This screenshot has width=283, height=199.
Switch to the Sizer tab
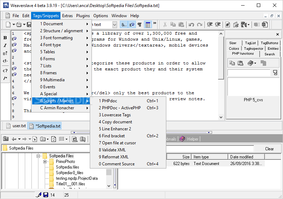coord(233,43)
